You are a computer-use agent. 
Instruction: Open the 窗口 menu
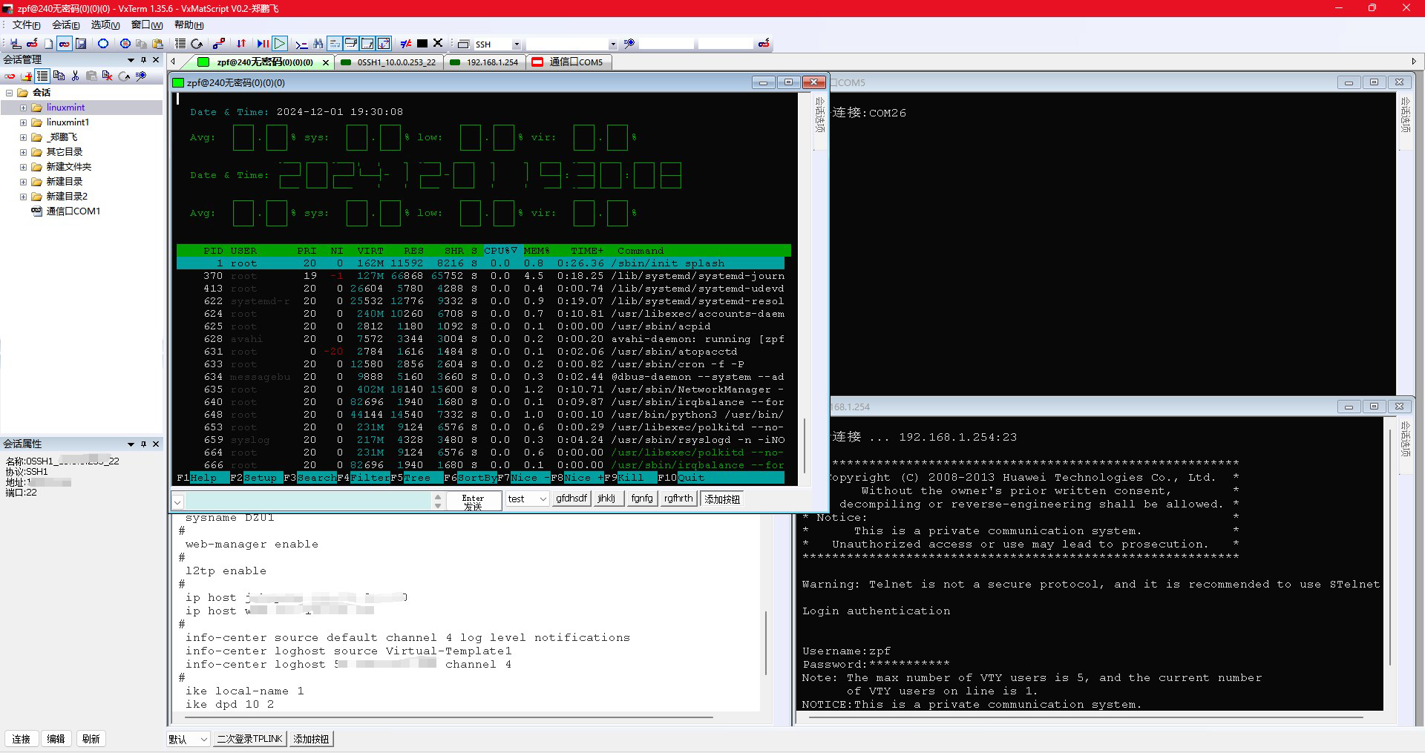146,25
